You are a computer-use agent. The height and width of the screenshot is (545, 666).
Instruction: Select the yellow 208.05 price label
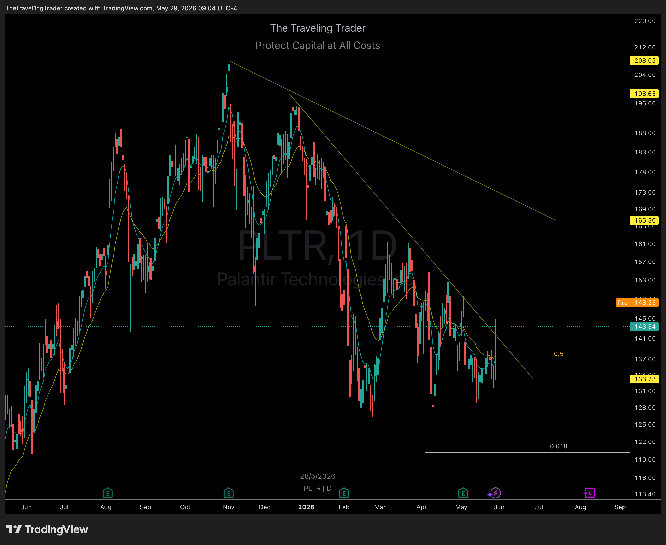pyautogui.click(x=644, y=61)
